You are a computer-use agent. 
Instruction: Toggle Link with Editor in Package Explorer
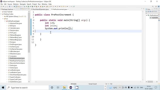coord(23,9)
